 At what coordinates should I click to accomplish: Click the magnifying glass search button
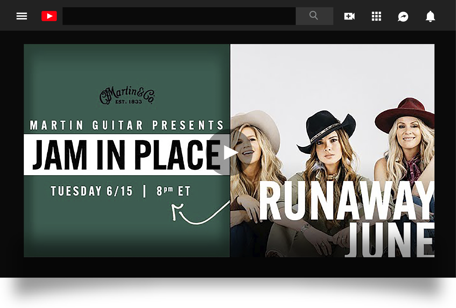(314, 16)
